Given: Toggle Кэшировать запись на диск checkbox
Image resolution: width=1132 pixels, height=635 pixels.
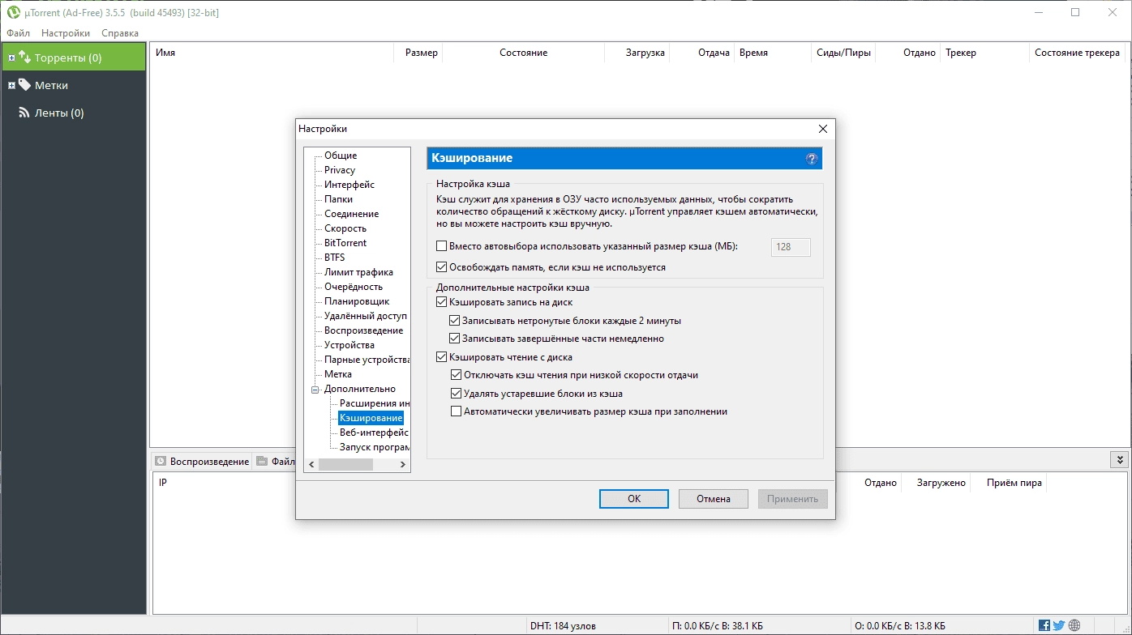Looking at the screenshot, I should [x=442, y=302].
